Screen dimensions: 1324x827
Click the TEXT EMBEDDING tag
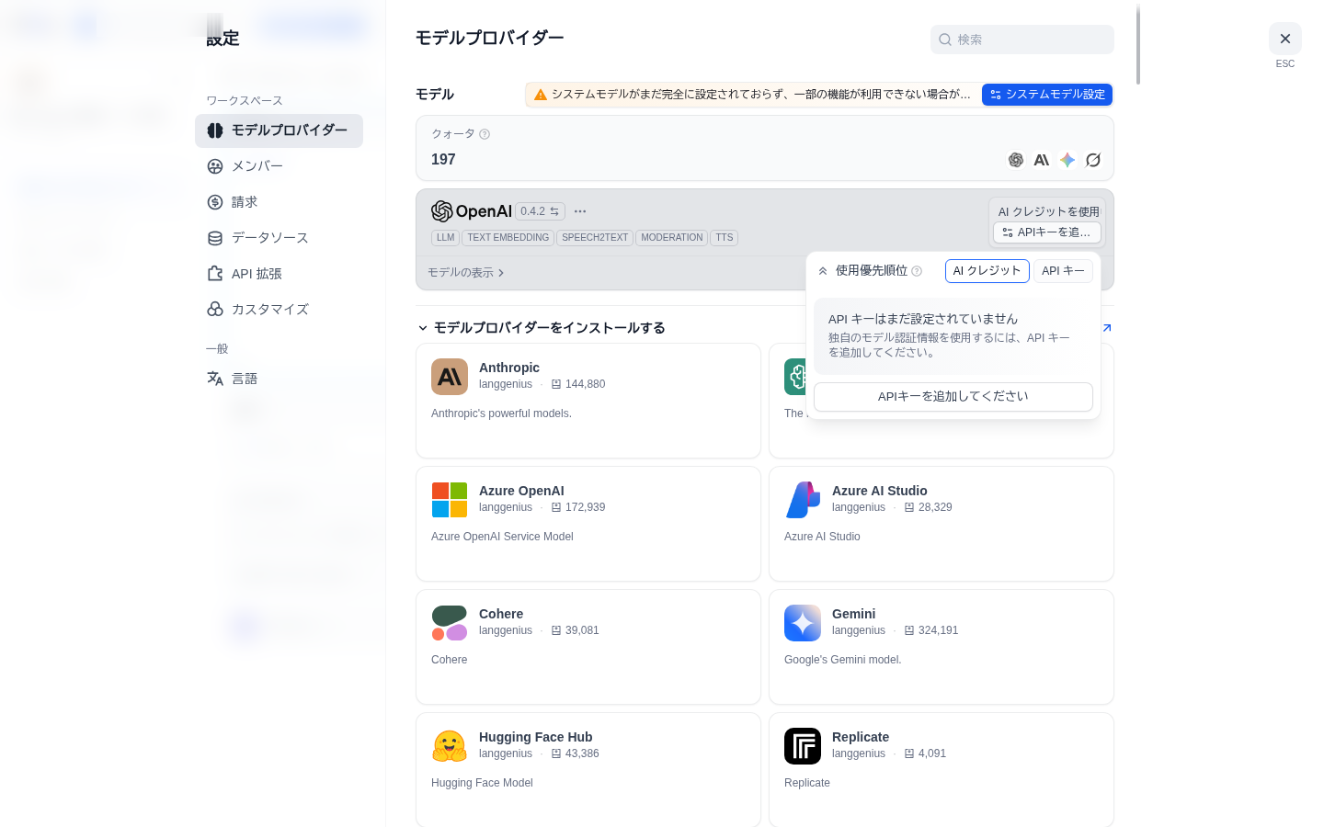[x=508, y=238]
